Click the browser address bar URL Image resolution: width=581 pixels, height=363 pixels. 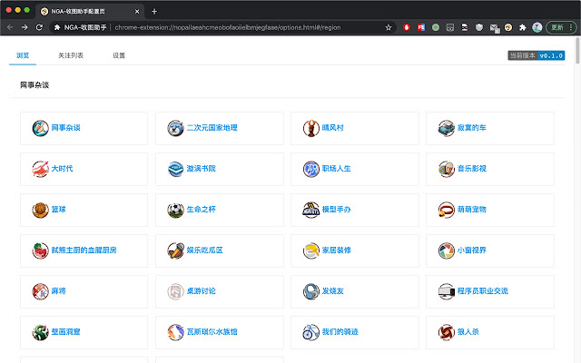(228, 27)
